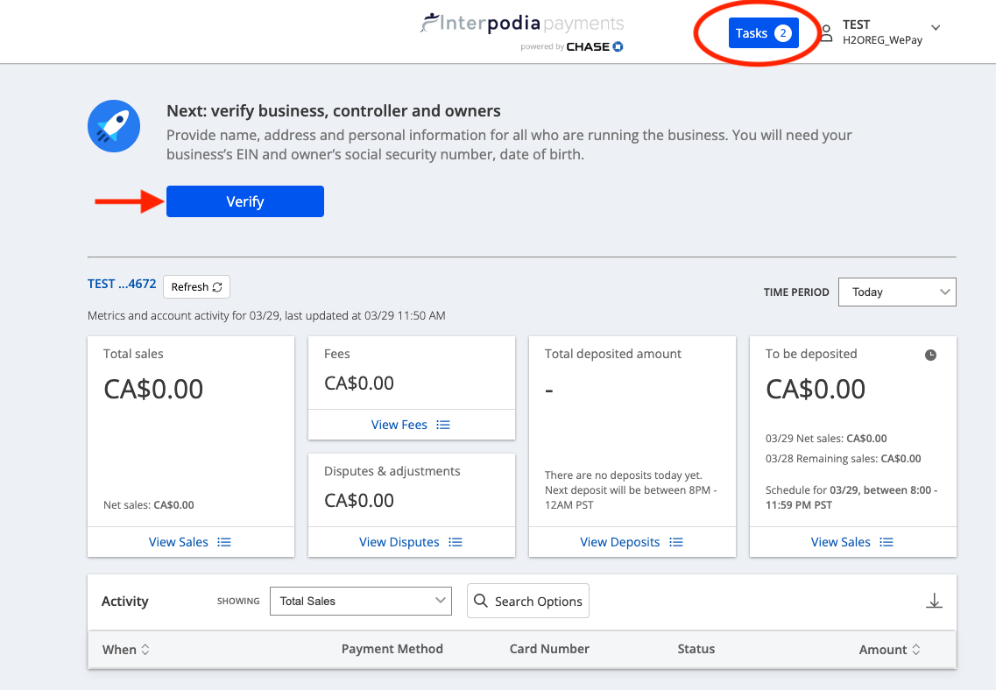Click the user profile icon
This screenshot has width=996, height=690.
point(825,33)
